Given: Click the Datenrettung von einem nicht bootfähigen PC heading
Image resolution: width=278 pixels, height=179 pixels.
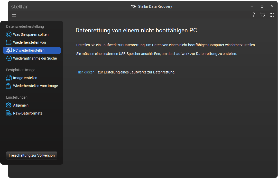Looking at the screenshot, I should pyautogui.click(x=136, y=31).
